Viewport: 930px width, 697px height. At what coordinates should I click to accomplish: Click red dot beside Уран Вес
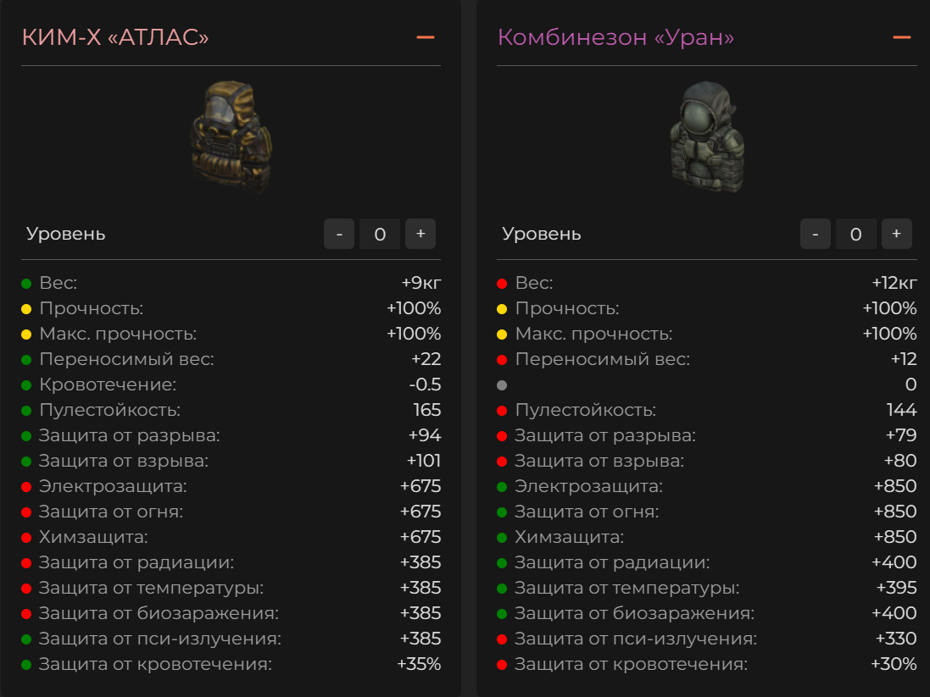click(x=502, y=283)
